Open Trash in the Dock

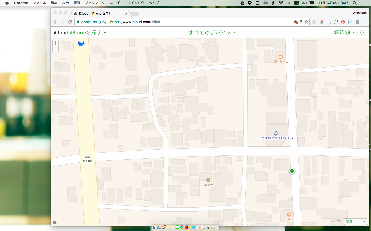pos(217,227)
